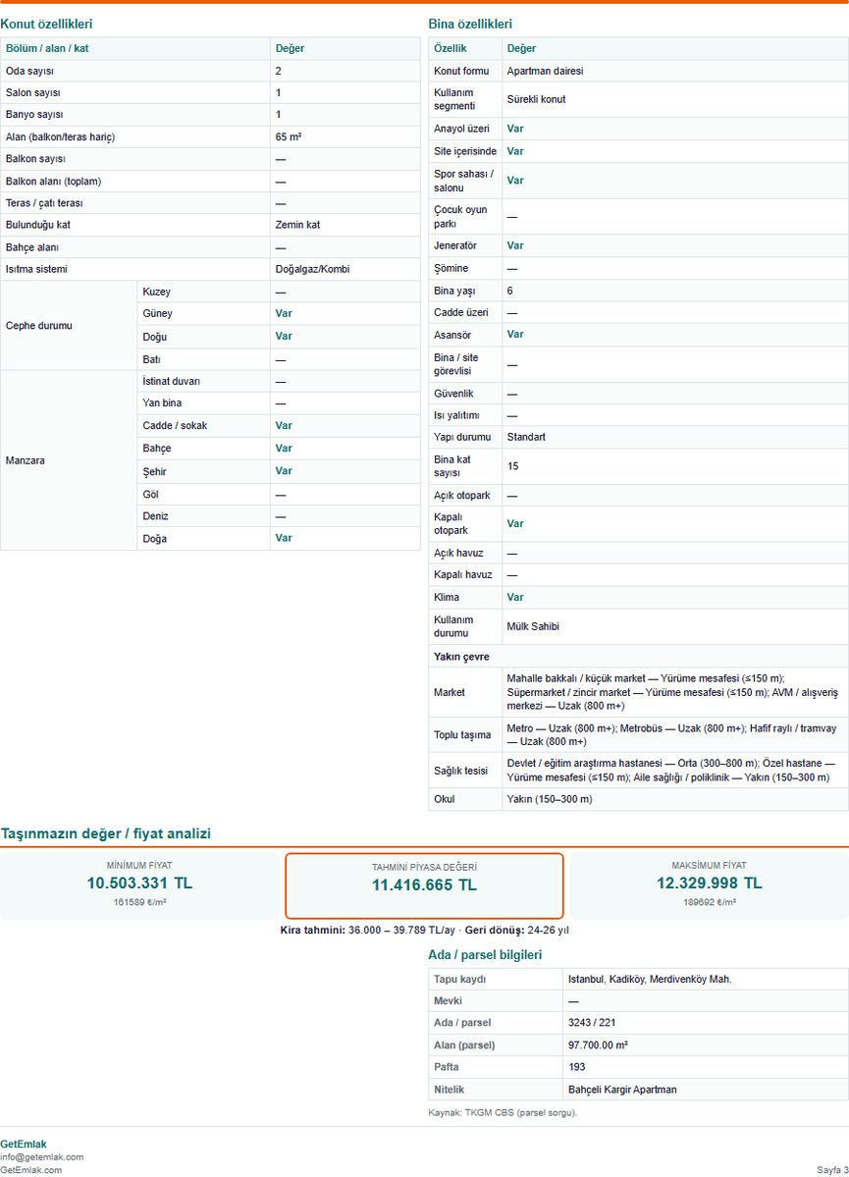Click the "Toplu taşıma" row label
The image size is (849, 1177).
(462, 735)
